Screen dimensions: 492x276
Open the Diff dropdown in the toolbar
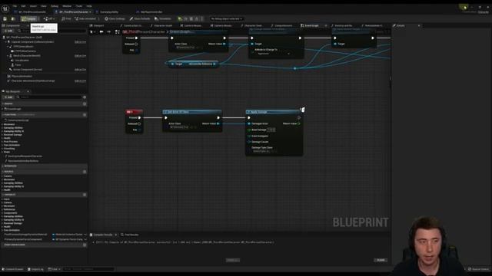point(49,18)
